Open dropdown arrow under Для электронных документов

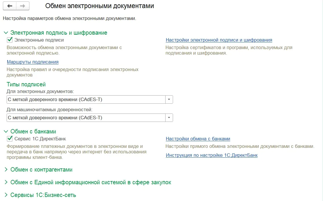[x=169, y=100]
